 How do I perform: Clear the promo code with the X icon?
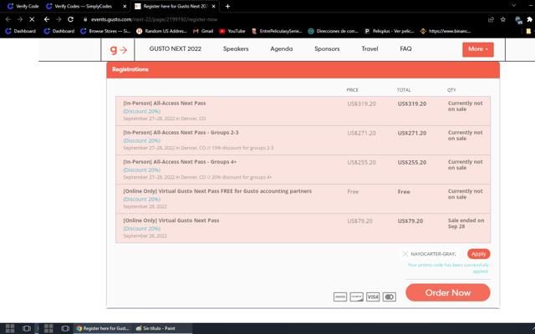tap(405, 254)
